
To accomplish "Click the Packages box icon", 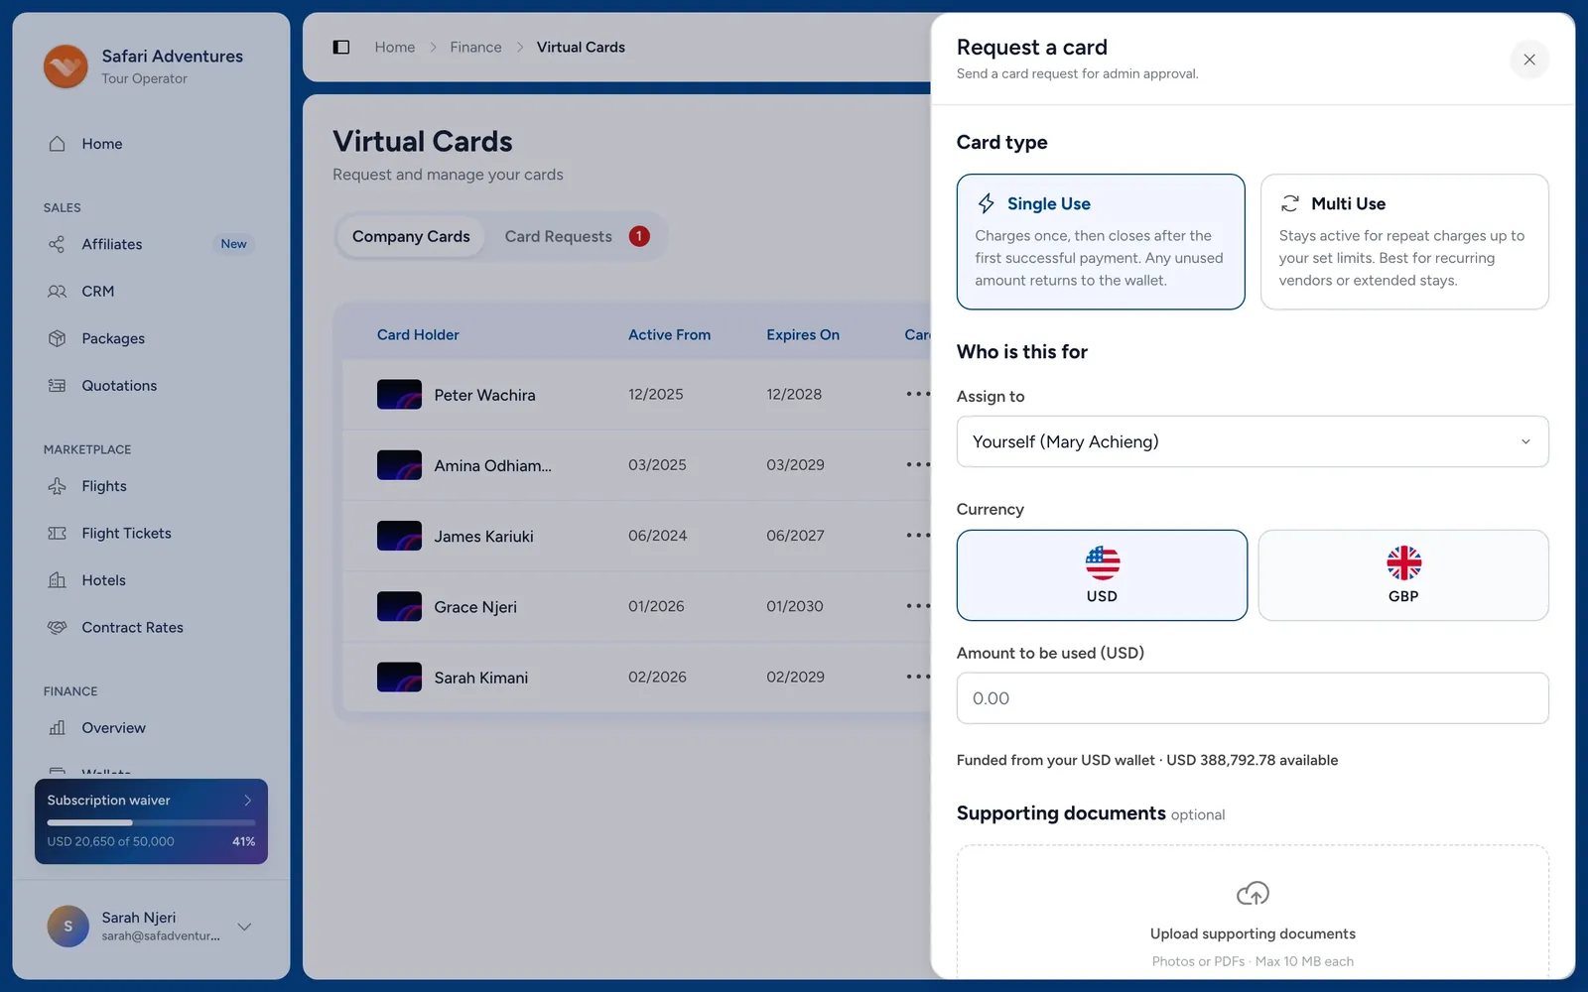I will coord(58,338).
